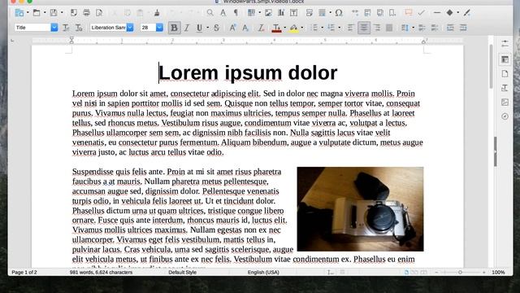
Task: Click the Insert Field icon
Action: pos(322,13)
